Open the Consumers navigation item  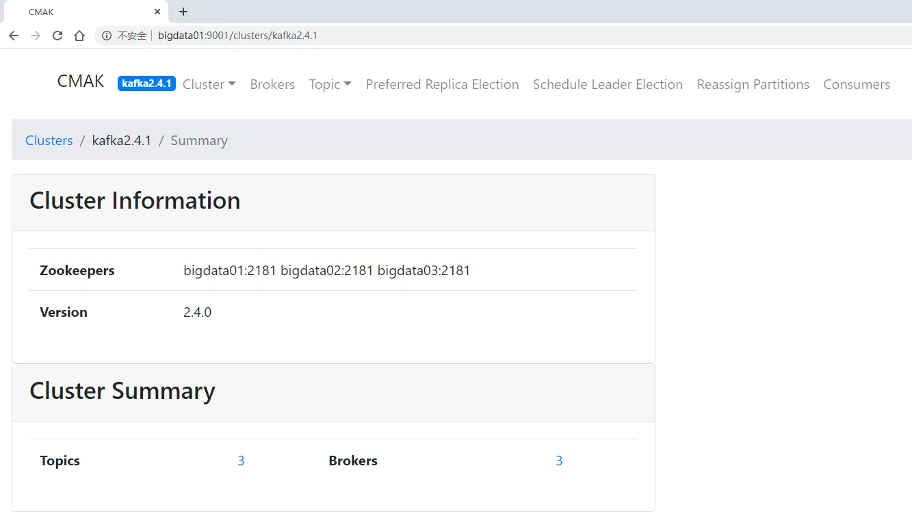pyautogui.click(x=857, y=84)
